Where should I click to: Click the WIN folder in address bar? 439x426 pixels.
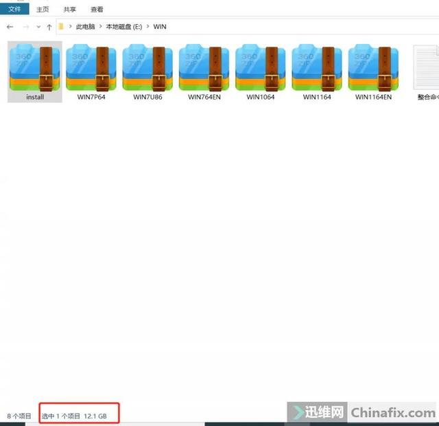(x=160, y=27)
